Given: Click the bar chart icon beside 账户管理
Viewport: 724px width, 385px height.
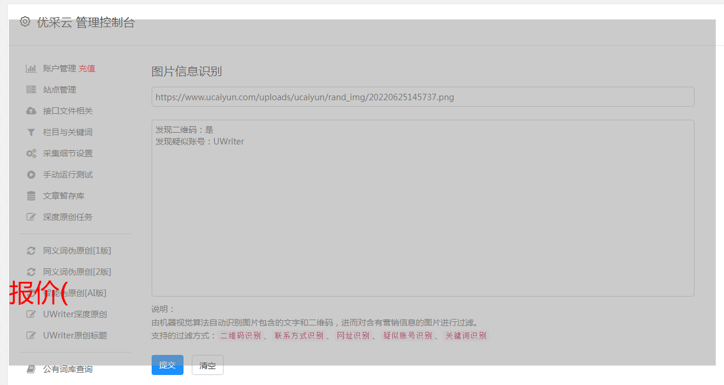Looking at the screenshot, I should (x=31, y=68).
